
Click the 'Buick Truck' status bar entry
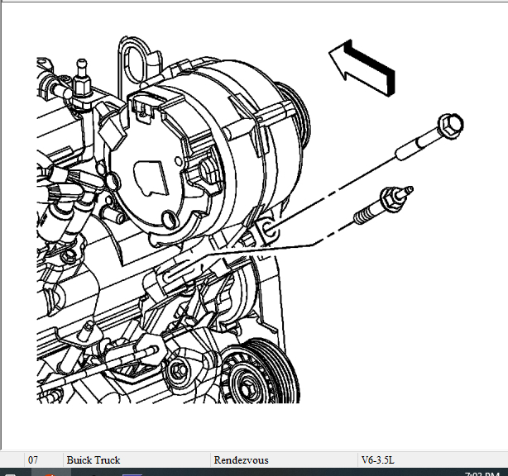click(137, 459)
